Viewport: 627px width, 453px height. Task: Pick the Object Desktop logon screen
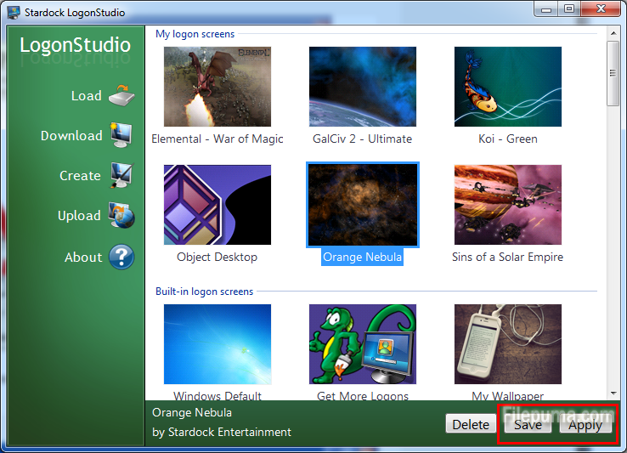click(x=217, y=205)
